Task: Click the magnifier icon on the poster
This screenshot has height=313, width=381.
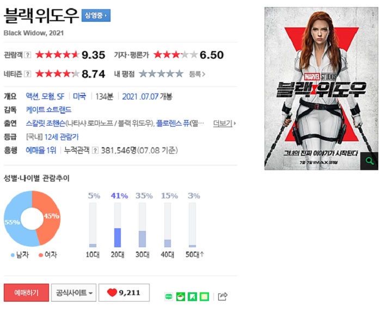Action: tap(370, 161)
